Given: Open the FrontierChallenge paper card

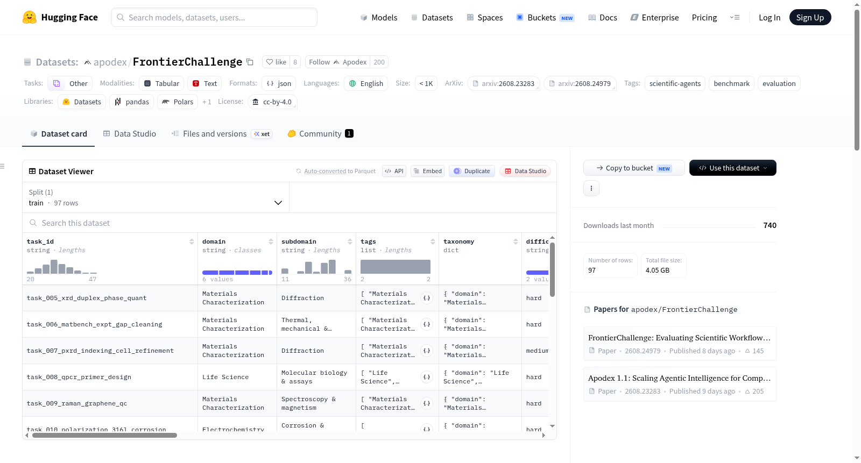Looking at the screenshot, I should coord(680,344).
